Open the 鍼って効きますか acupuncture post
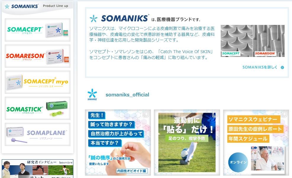 (118, 142)
